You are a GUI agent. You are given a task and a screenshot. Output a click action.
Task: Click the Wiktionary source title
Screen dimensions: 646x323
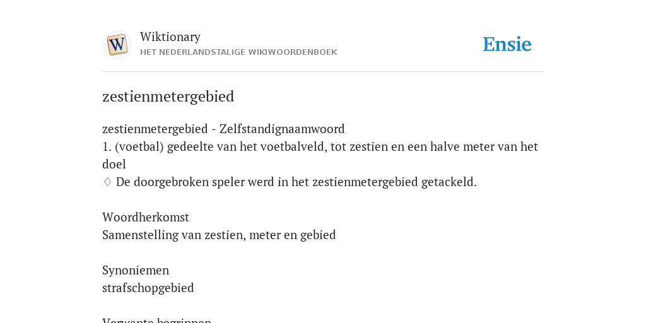[x=170, y=37]
